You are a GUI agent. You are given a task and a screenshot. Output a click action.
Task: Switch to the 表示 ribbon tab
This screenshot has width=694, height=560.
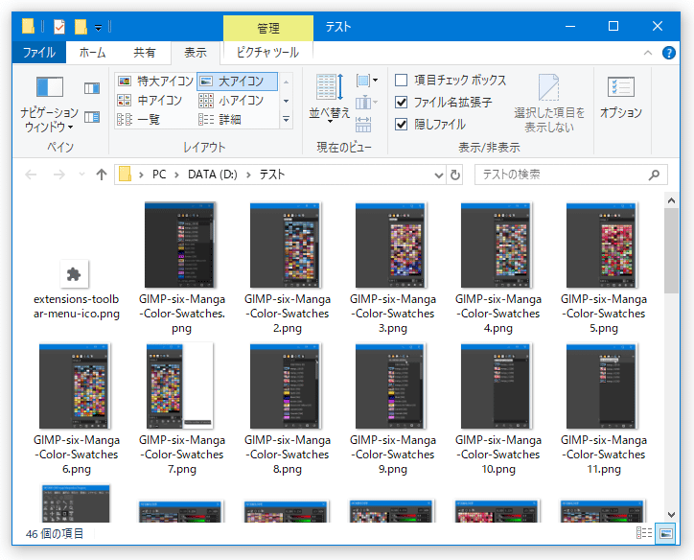point(196,53)
